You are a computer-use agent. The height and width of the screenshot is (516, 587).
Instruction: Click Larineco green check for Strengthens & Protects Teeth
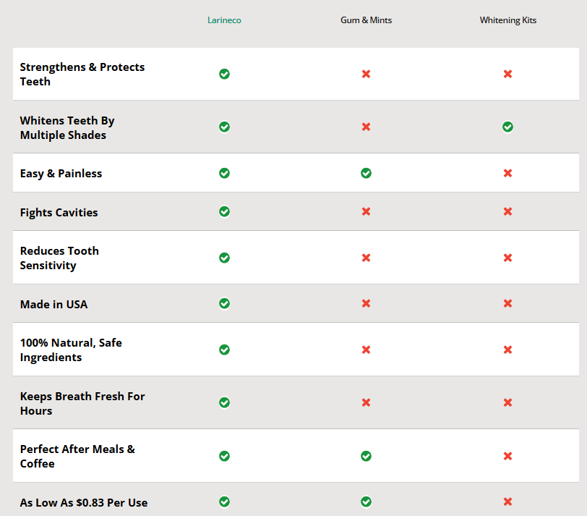click(224, 74)
